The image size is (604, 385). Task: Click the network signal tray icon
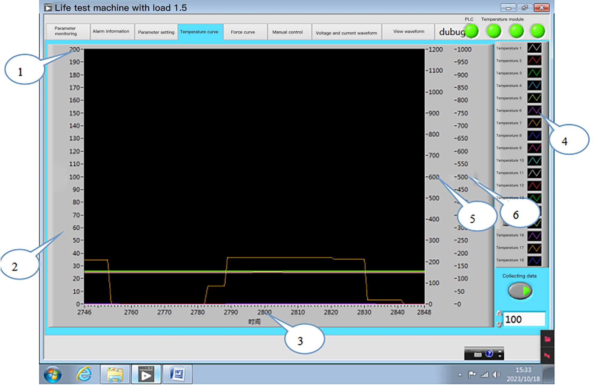point(484,375)
